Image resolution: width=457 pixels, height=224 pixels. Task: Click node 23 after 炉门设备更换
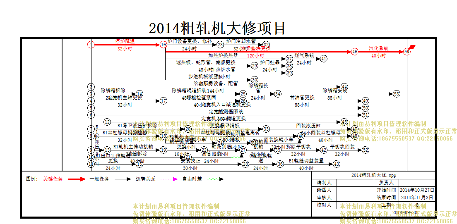[220, 45]
